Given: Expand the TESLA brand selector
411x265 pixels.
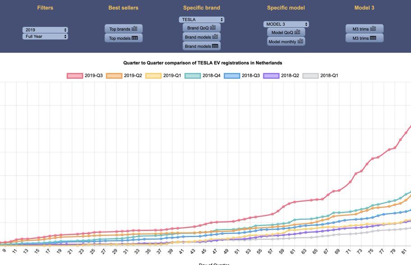Looking at the screenshot, I should click(201, 20).
